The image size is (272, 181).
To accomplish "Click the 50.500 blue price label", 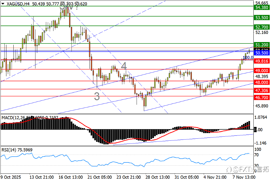I will pos(262,53).
